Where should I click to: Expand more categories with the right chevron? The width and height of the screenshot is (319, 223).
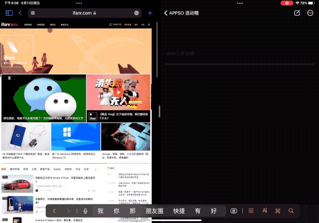[96, 170]
